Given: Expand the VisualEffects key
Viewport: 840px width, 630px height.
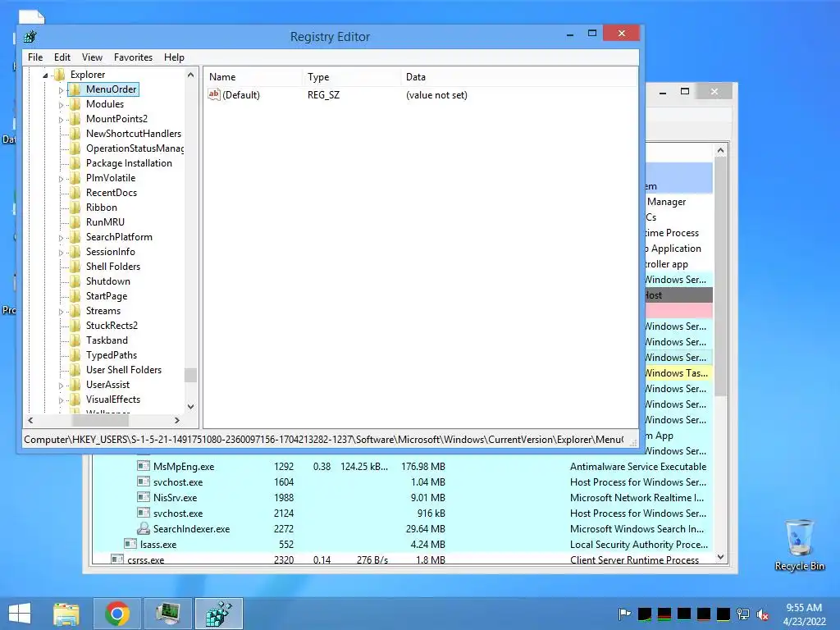Looking at the screenshot, I should [x=61, y=400].
